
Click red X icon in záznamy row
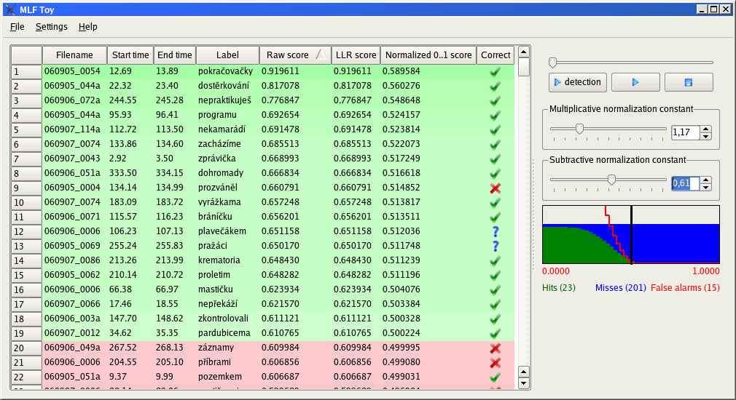(x=495, y=348)
